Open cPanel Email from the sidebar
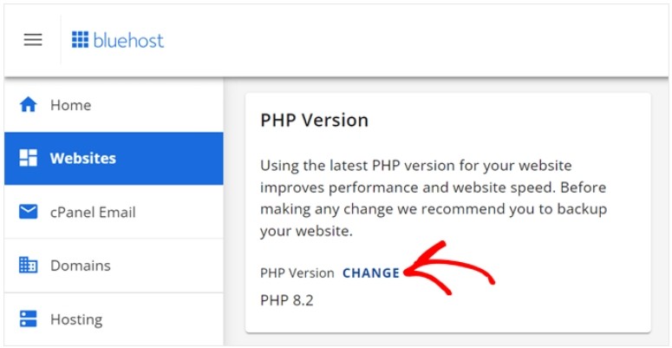Screen dimensions: 672x348 (93, 213)
